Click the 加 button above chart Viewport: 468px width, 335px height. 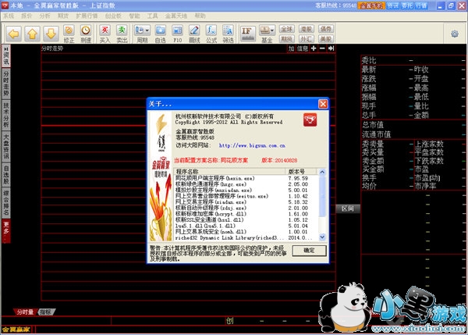291,48
